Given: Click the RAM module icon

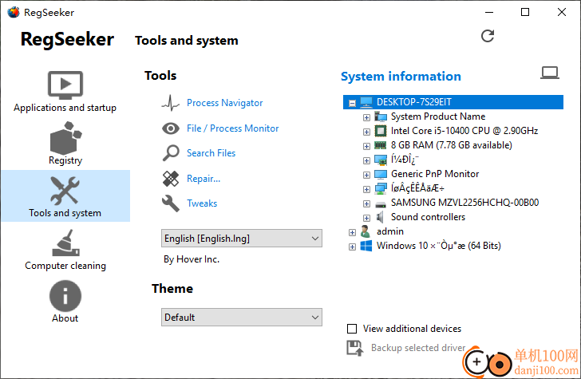Looking at the screenshot, I should coord(381,145).
